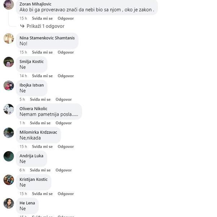Click Kristijan Kostic's profile avatar
The height and width of the screenshot is (217, 217).
coord(9,180)
